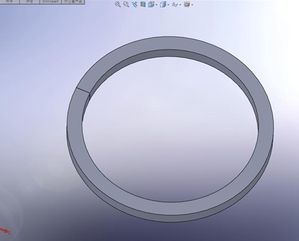The height and width of the screenshot is (241, 299).
Task: Expand the Hide/Show Items dropdown arrow
Action: tap(180, 4)
